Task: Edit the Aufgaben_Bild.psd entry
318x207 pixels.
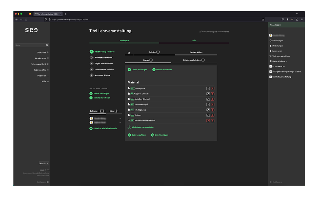Action: click(208, 99)
